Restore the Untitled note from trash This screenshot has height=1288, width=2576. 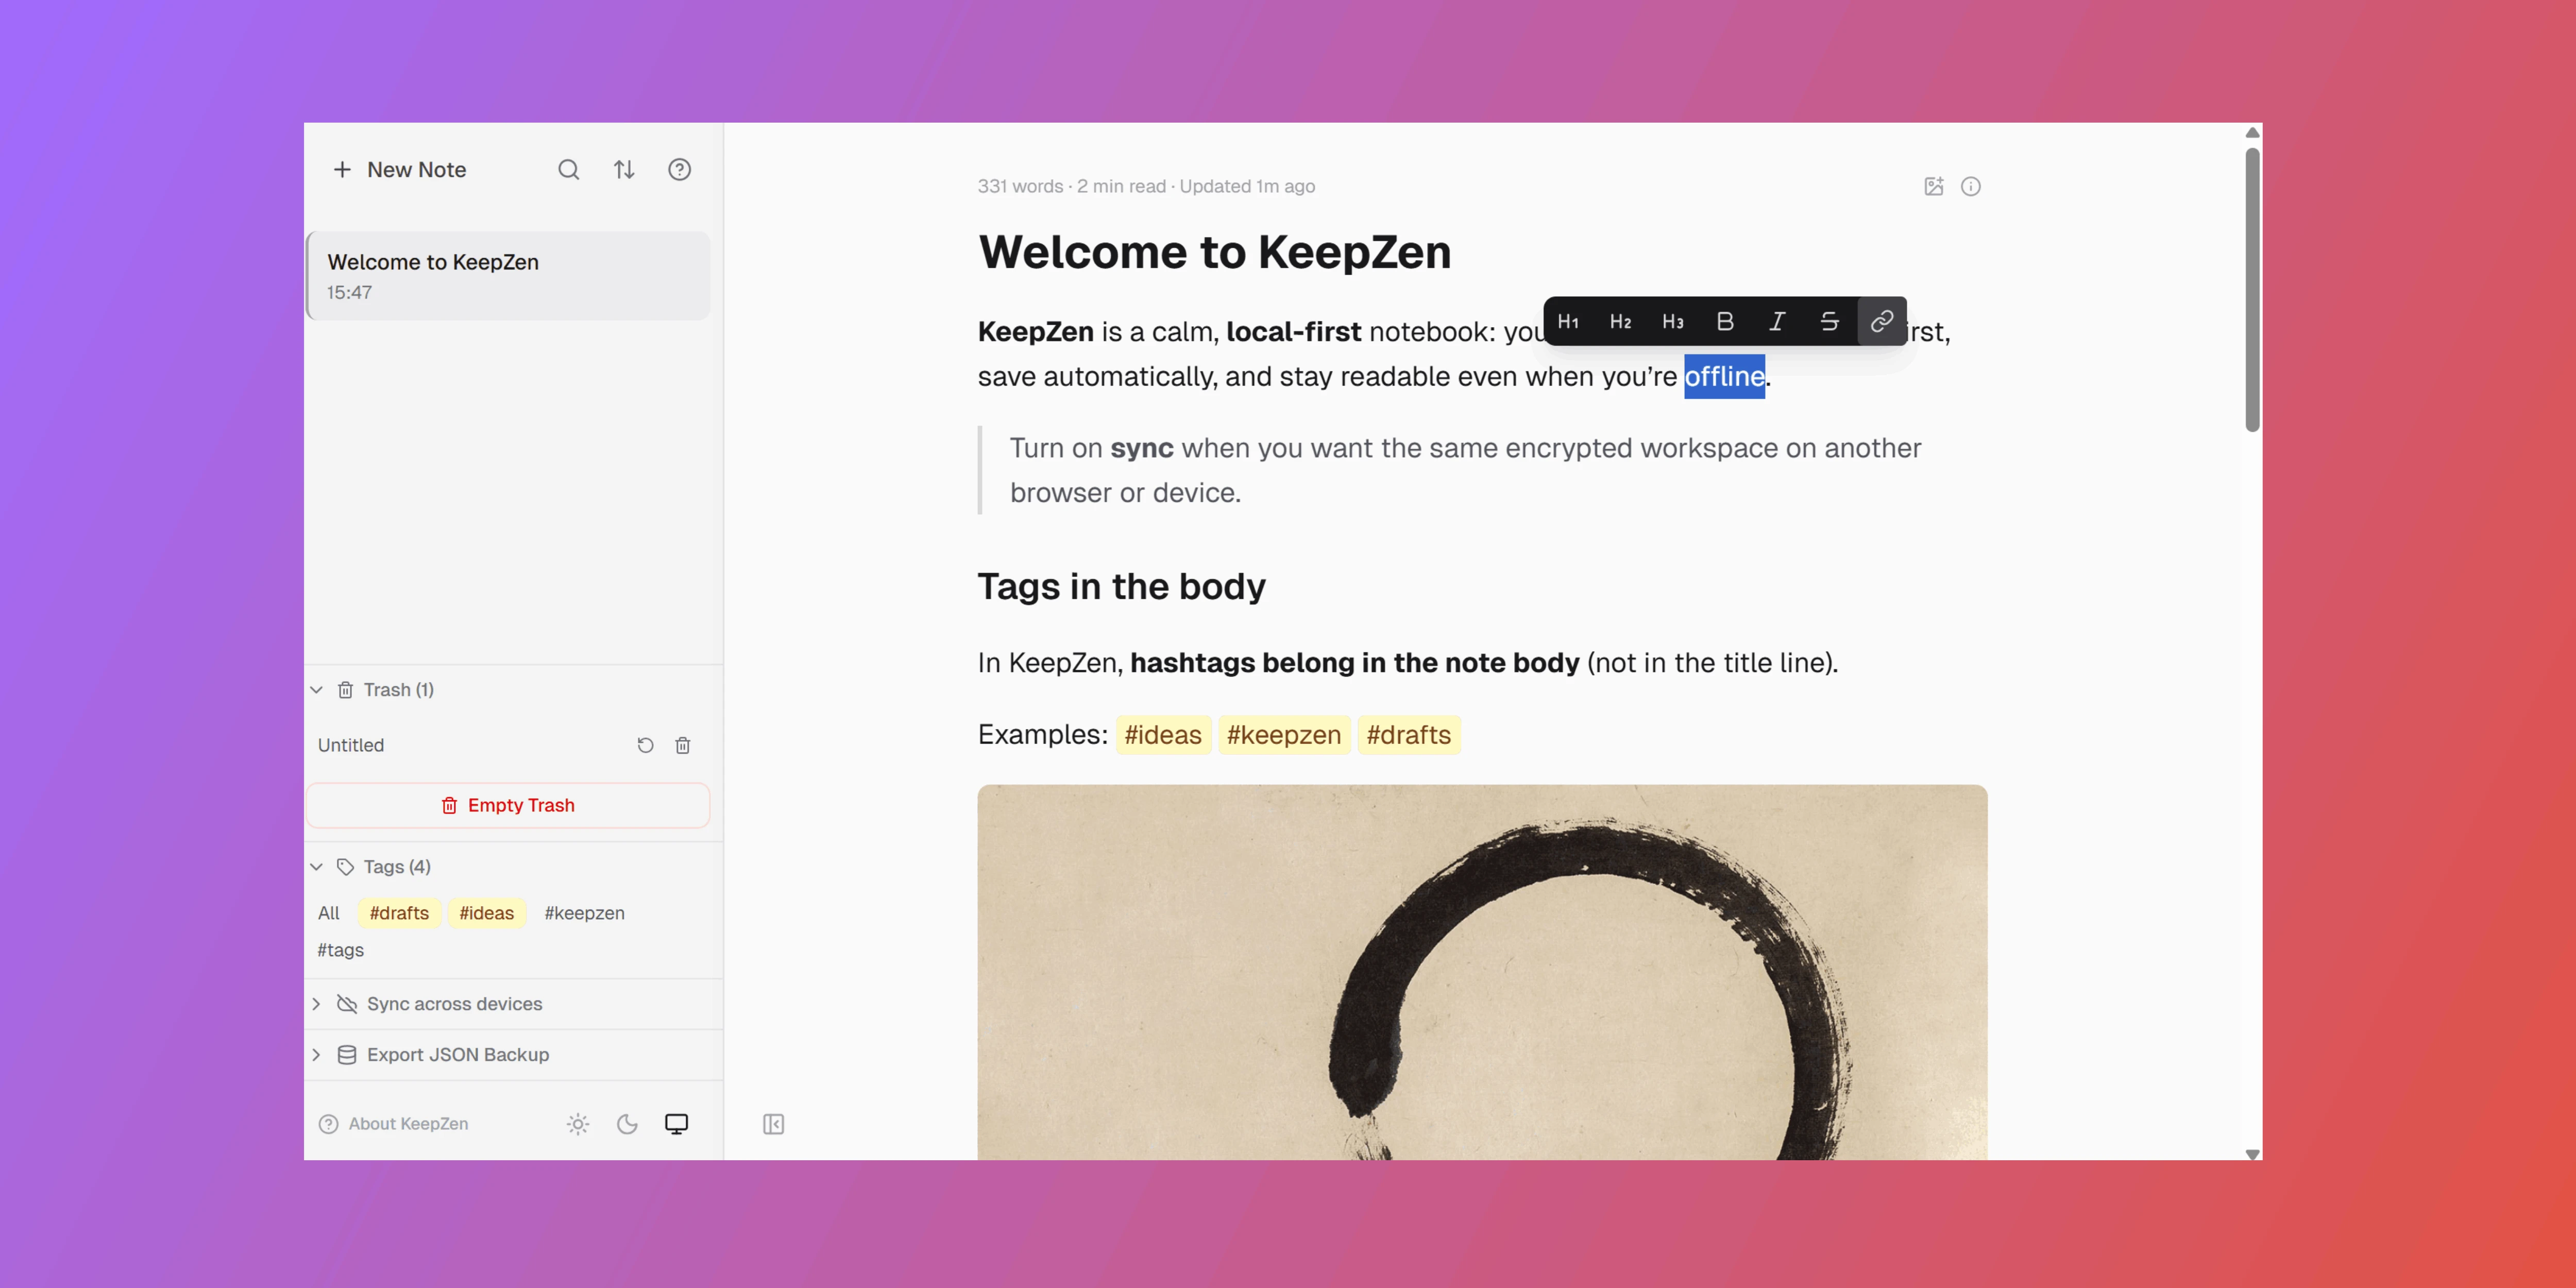[x=645, y=745]
